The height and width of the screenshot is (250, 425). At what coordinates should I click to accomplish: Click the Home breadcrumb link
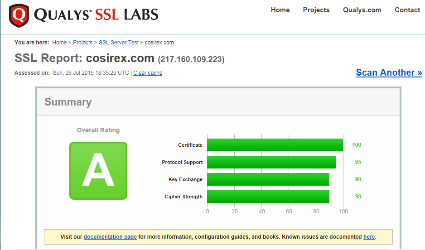(x=59, y=43)
